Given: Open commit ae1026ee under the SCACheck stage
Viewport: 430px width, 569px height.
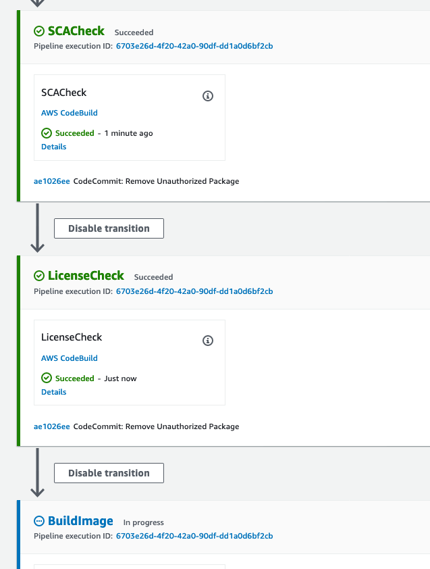Looking at the screenshot, I should (52, 181).
